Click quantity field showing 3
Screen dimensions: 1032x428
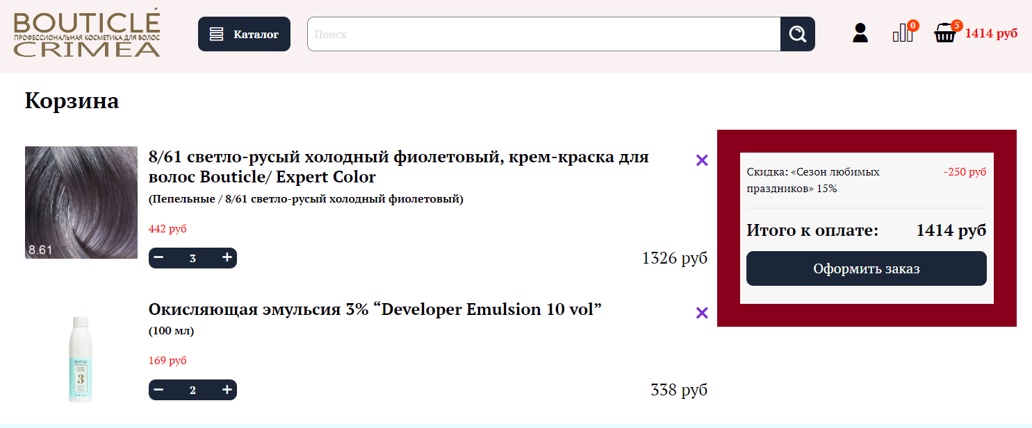[193, 258]
